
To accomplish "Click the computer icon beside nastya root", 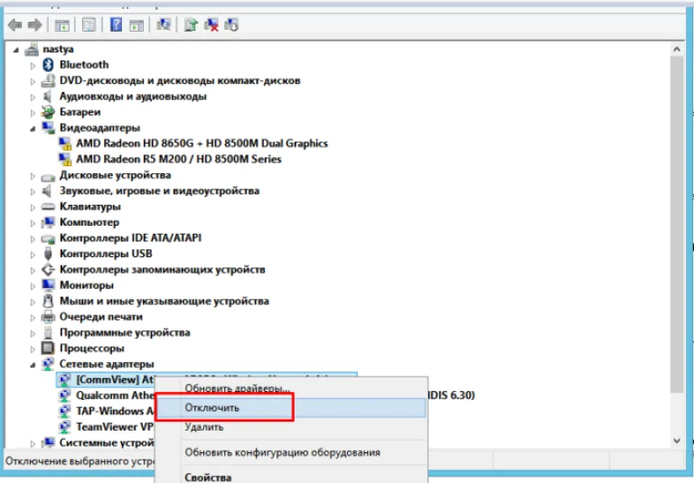I will click(x=32, y=49).
